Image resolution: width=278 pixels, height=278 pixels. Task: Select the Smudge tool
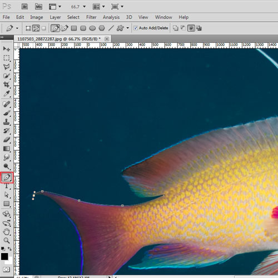click(x=7, y=157)
